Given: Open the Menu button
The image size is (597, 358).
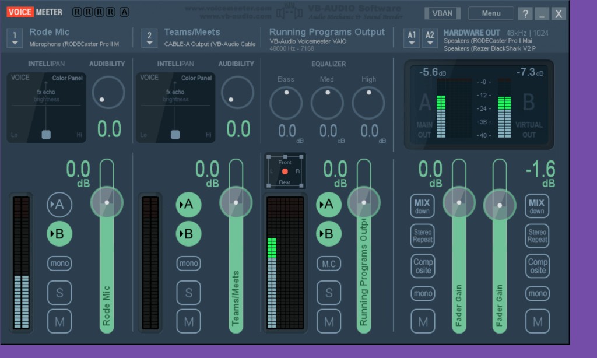Looking at the screenshot, I should [x=491, y=13].
